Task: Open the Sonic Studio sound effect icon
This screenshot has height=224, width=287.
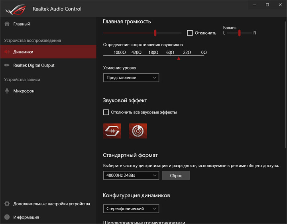Action: tap(112, 131)
